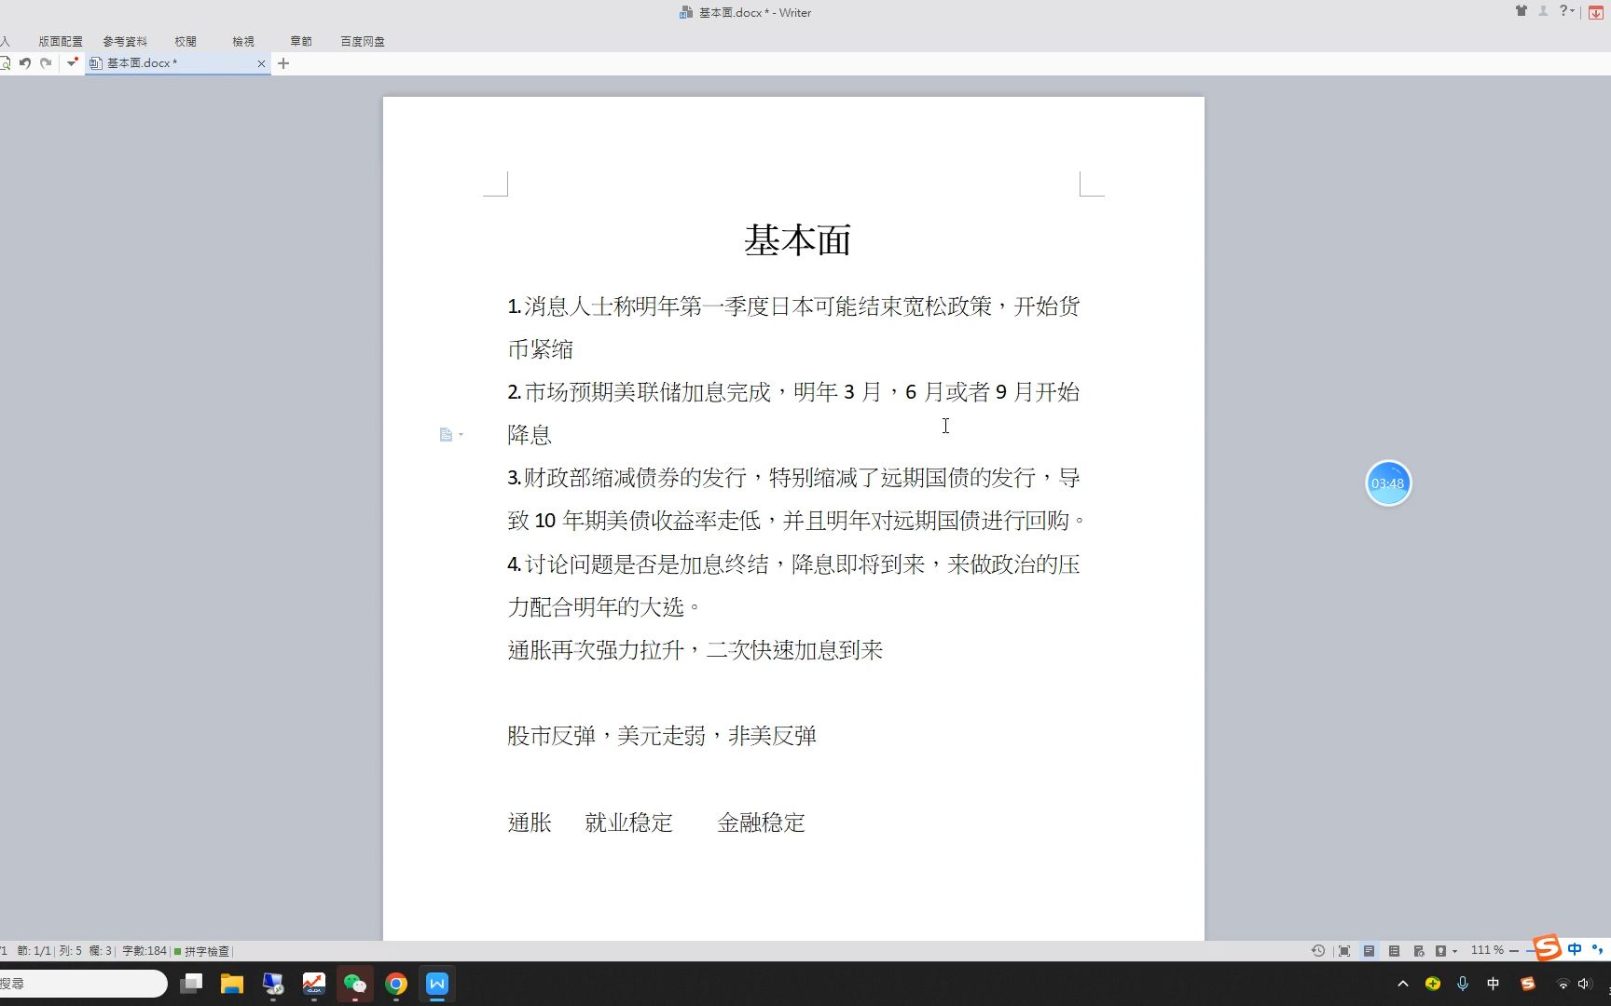Click the 360 security tray icon
The height and width of the screenshot is (1006, 1611).
[x=1433, y=984]
